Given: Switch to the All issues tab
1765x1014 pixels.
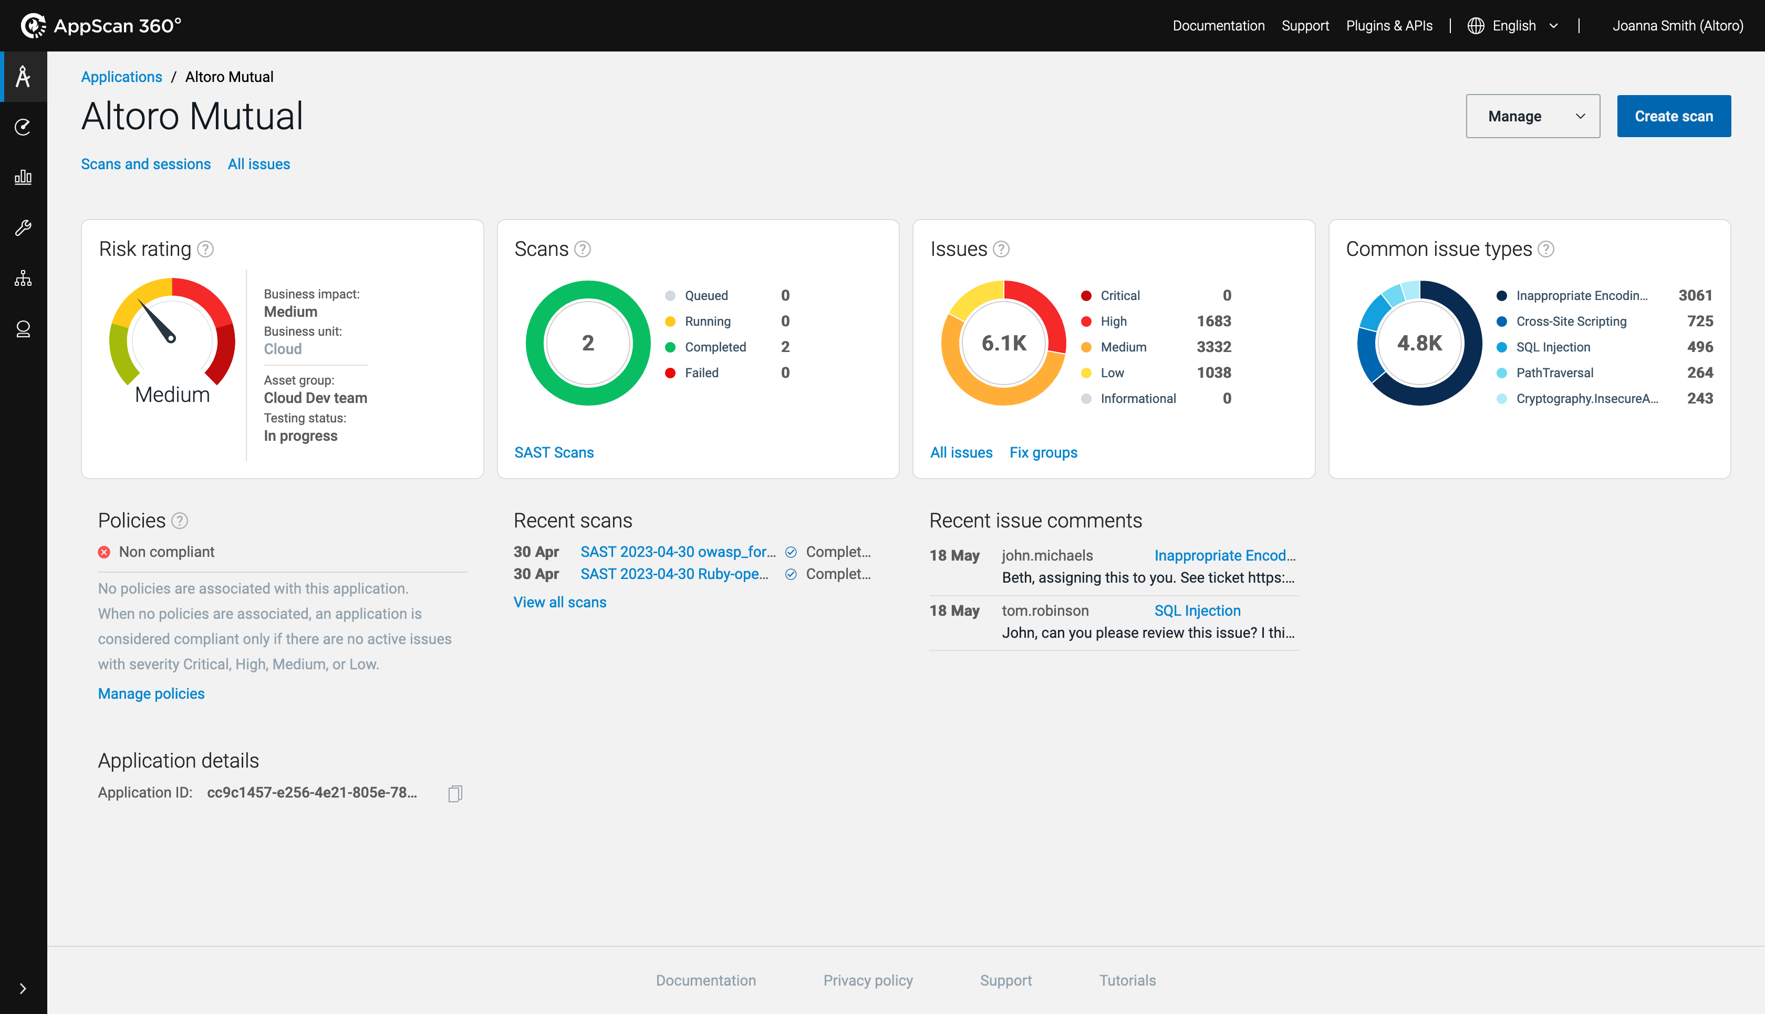Looking at the screenshot, I should pyautogui.click(x=258, y=164).
